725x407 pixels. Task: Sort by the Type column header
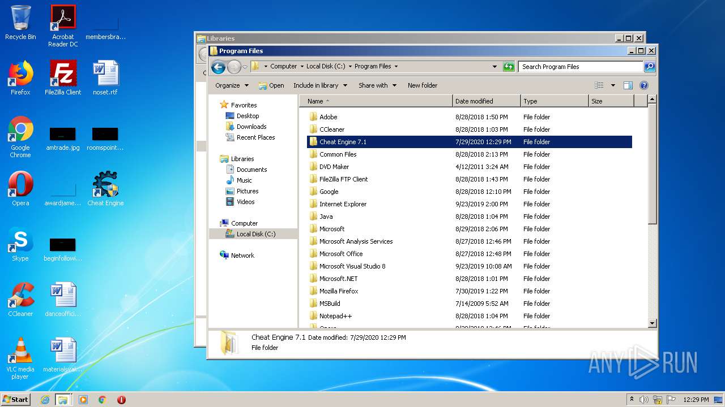555,101
